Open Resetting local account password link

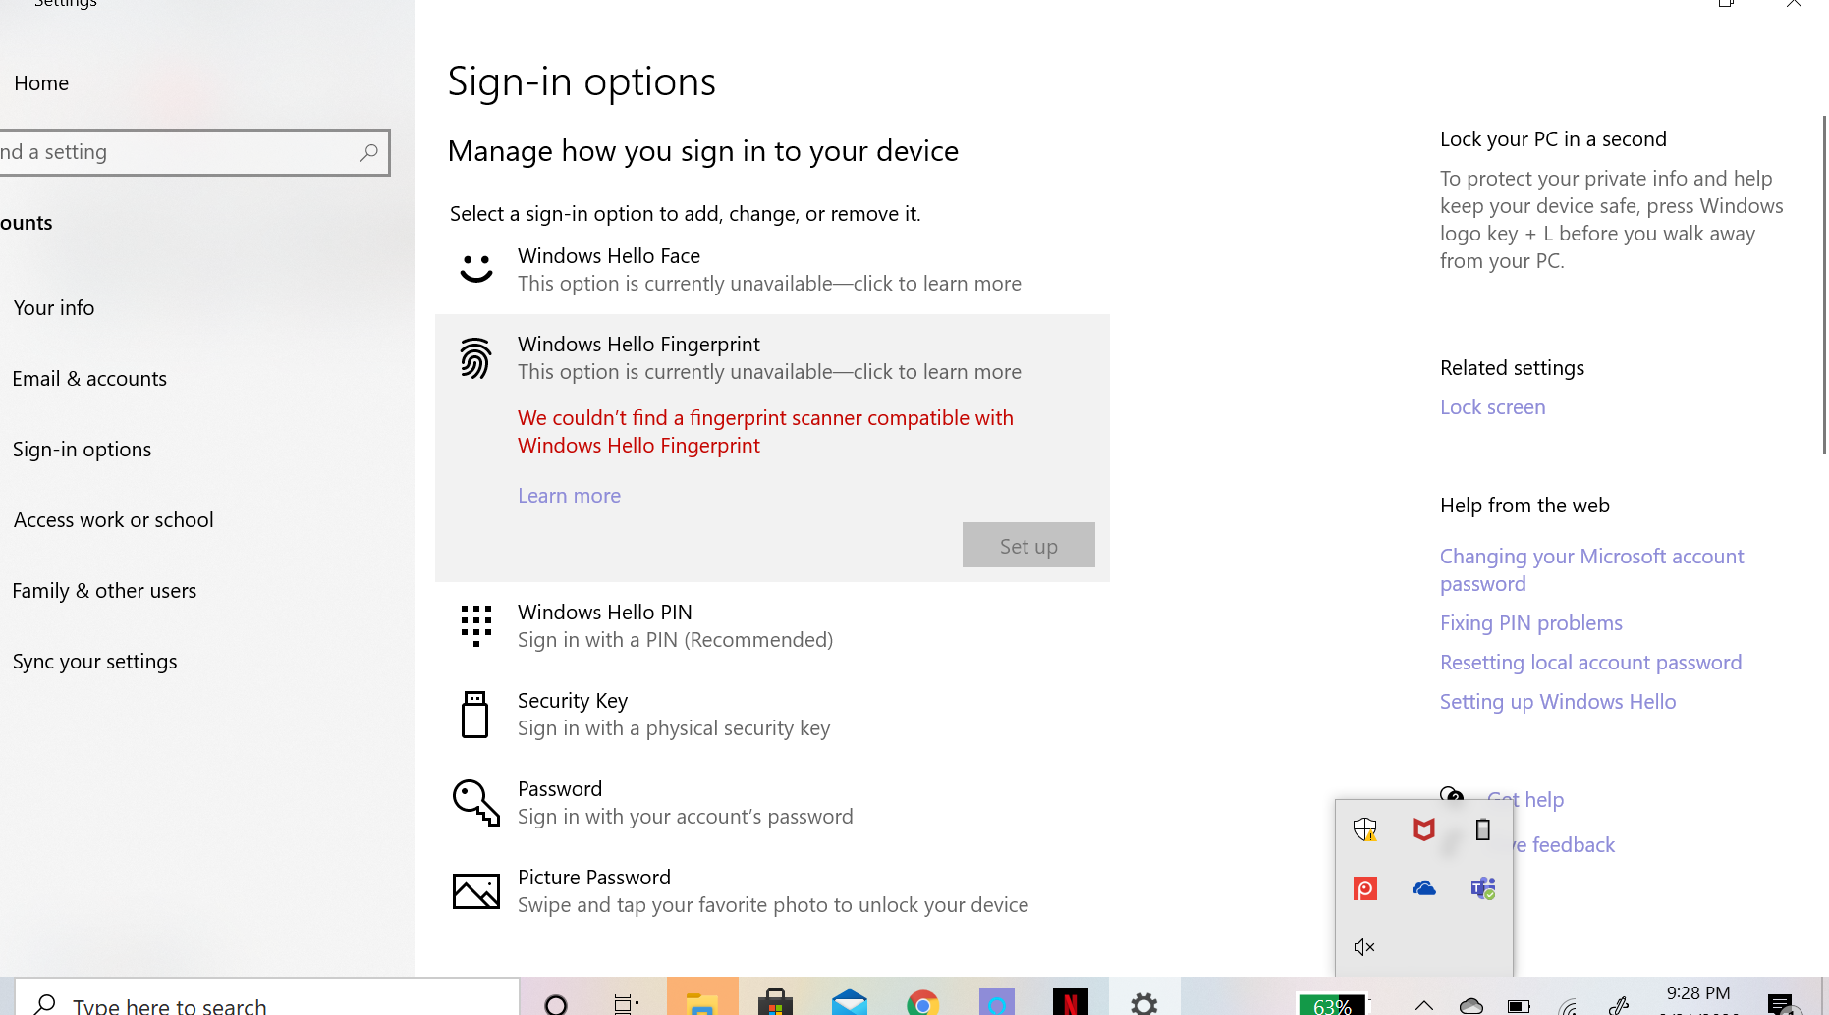click(x=1591, y=663)
